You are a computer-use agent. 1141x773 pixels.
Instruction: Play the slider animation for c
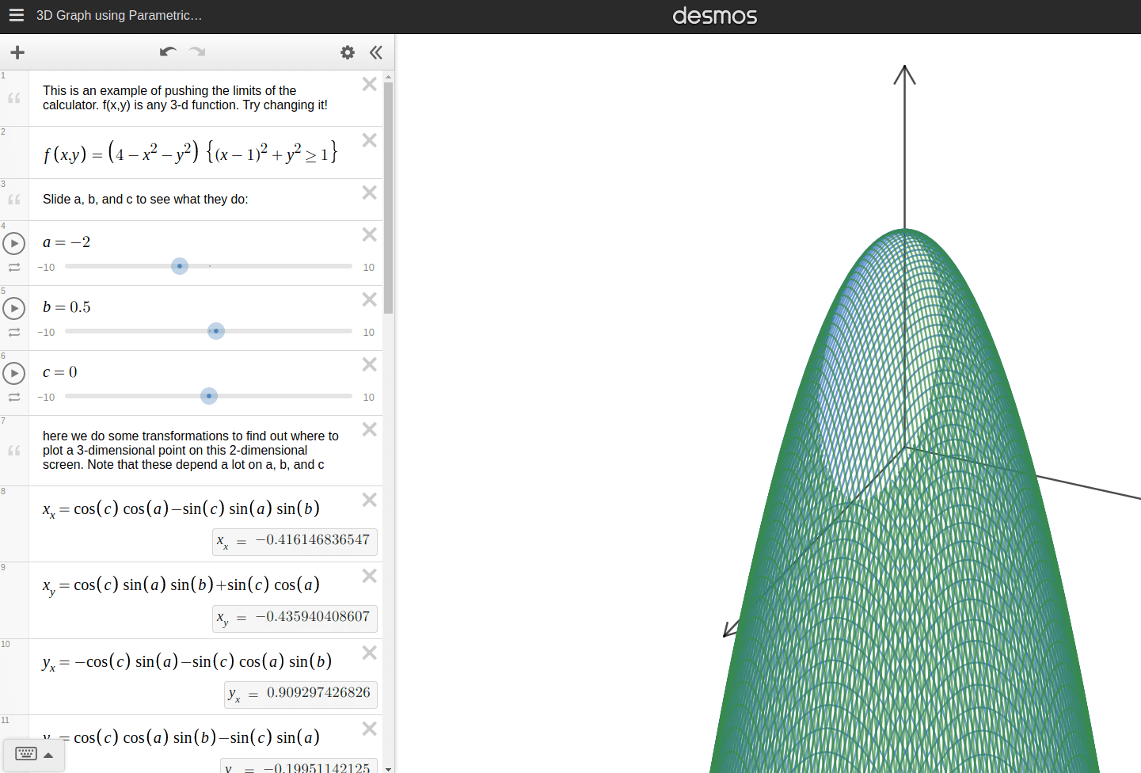[14, 373]
